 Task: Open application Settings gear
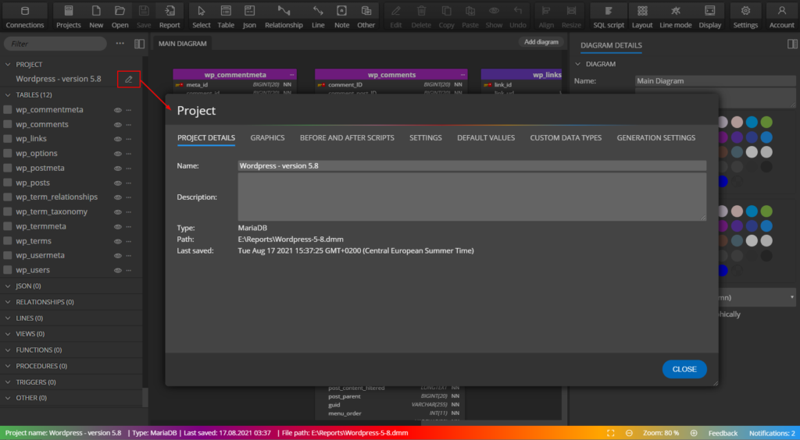pos(745,16)
